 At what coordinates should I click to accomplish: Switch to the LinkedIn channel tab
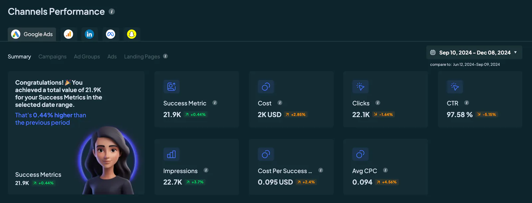(x=89, y=34)
